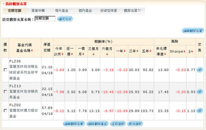Image resolution: width=206 pixels, height=130 pixels.
Task: Switch to the 投資型保單 tab
Action: 109,11
